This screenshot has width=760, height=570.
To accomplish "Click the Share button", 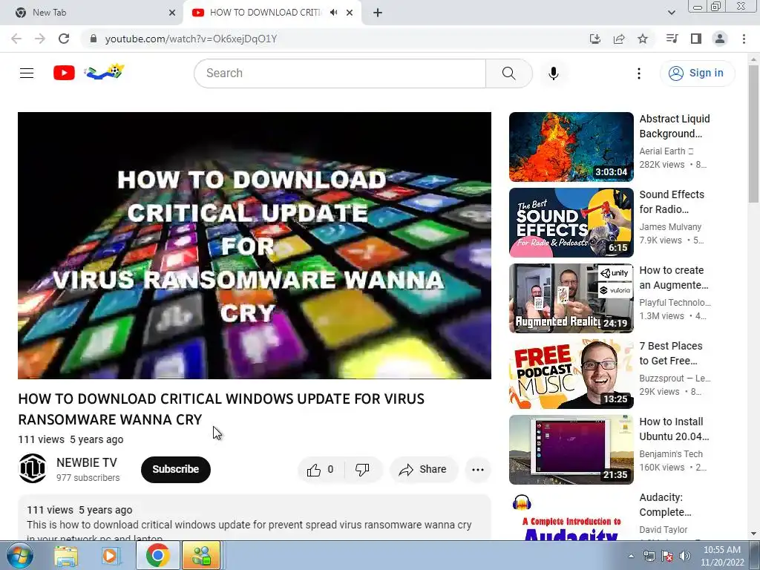I will click(422, 469).
